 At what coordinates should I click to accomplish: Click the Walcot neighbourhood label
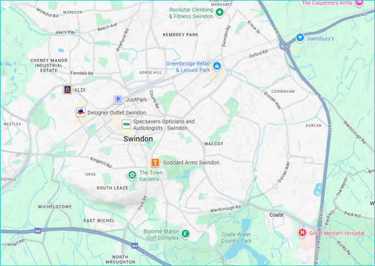(x=214, y=144)
